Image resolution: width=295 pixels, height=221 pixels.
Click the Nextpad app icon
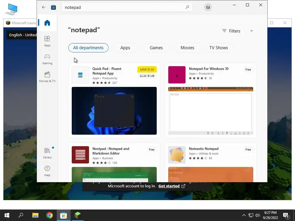point(80,155)
